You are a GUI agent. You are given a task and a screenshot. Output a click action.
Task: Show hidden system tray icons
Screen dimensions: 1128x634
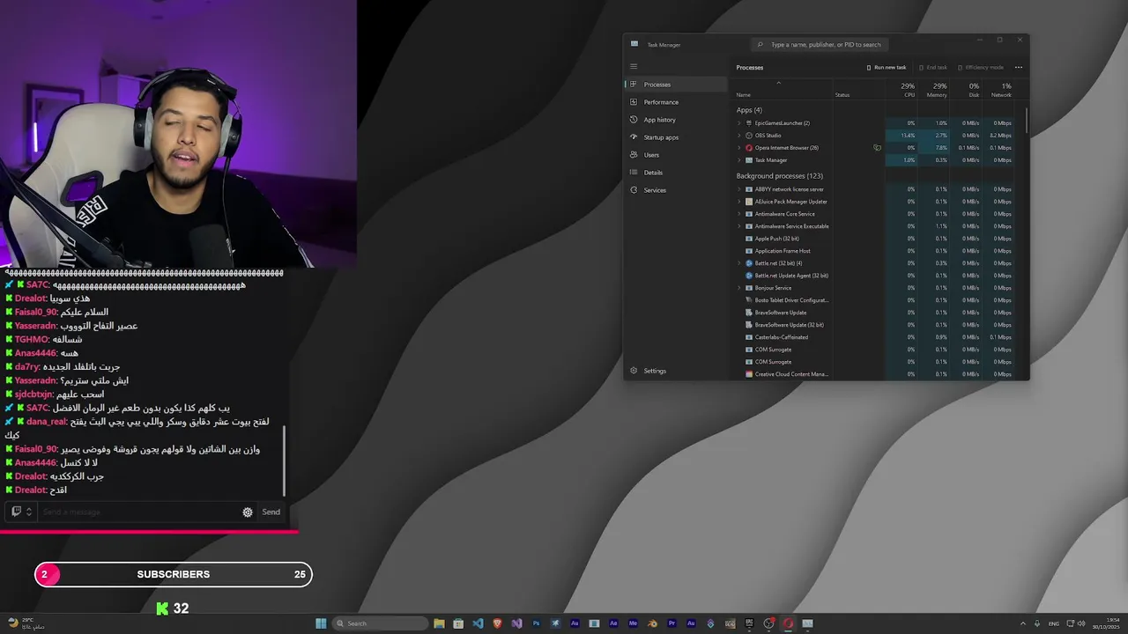1023,623
